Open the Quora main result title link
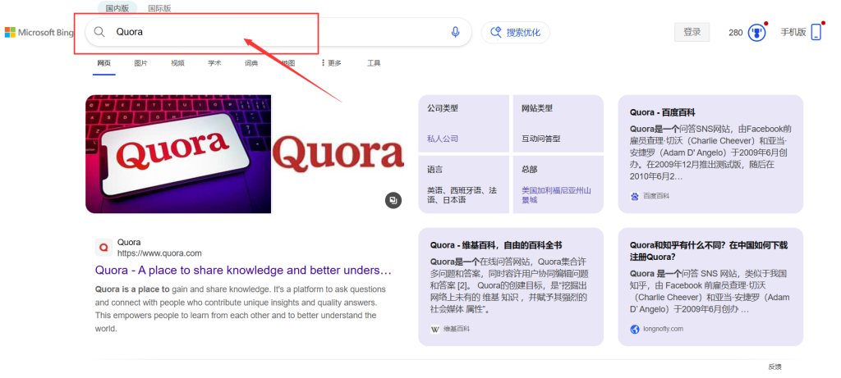 243,270
